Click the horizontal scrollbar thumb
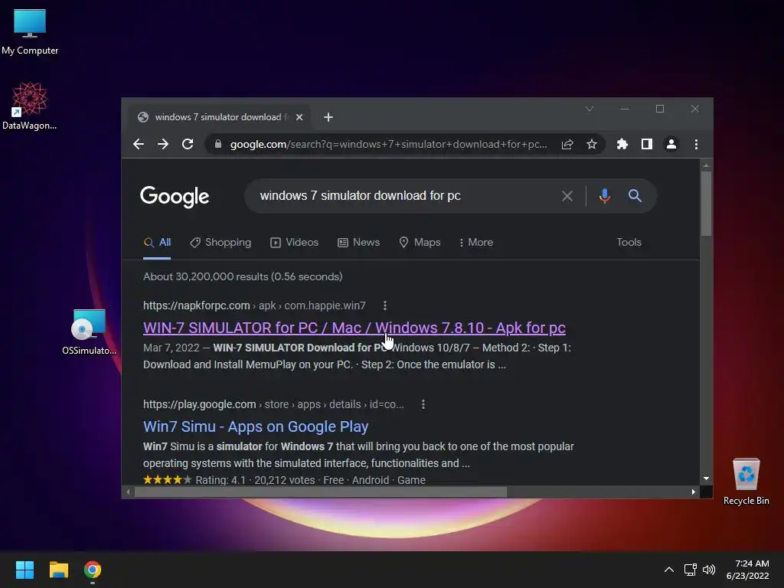The image size is (784, 588). coord(321,492)
